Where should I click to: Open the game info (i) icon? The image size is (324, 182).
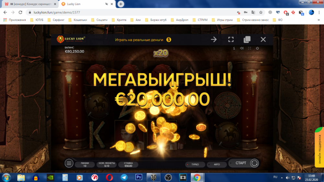coord(234,48)
